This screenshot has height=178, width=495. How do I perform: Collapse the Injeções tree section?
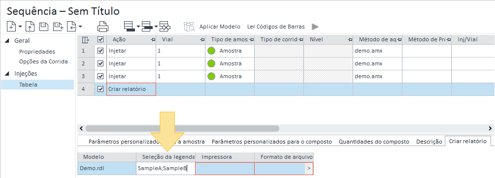(x=7, y=74)
